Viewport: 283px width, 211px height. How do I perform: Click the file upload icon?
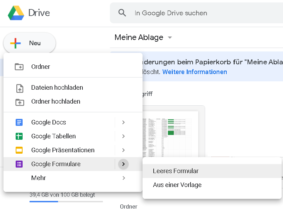(20, 88)
